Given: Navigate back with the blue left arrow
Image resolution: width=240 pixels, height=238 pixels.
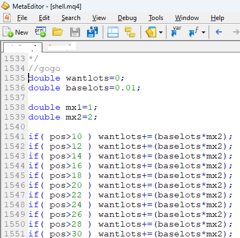Looking at the screenshot, I should pyautogui.click(x=219, y=32).
